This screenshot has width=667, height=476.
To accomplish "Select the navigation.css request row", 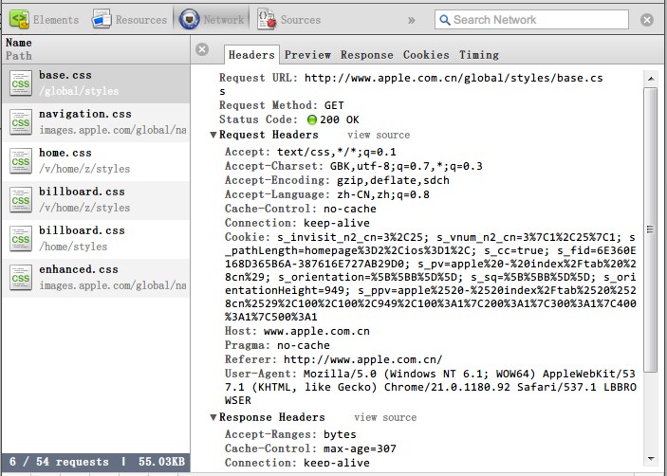I will [96, 122].
